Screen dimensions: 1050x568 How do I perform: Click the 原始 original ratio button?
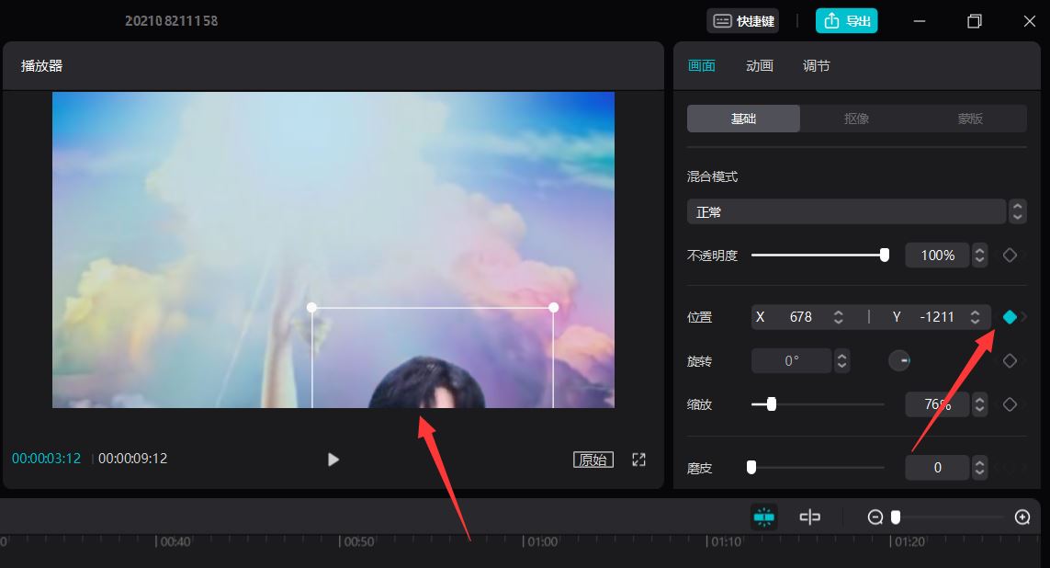tap(593, 460)
